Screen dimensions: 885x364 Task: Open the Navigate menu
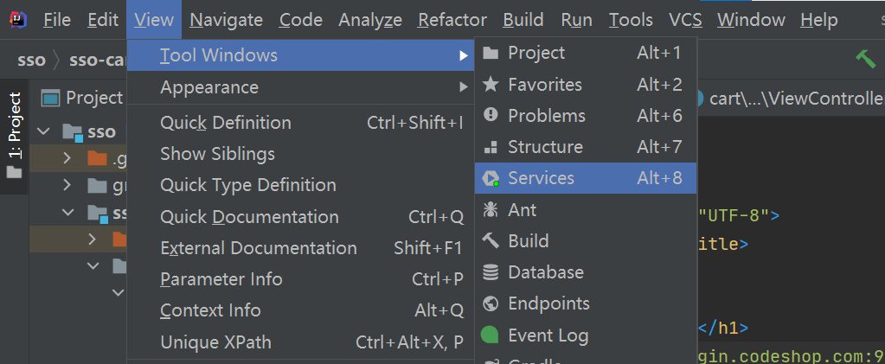227,19
